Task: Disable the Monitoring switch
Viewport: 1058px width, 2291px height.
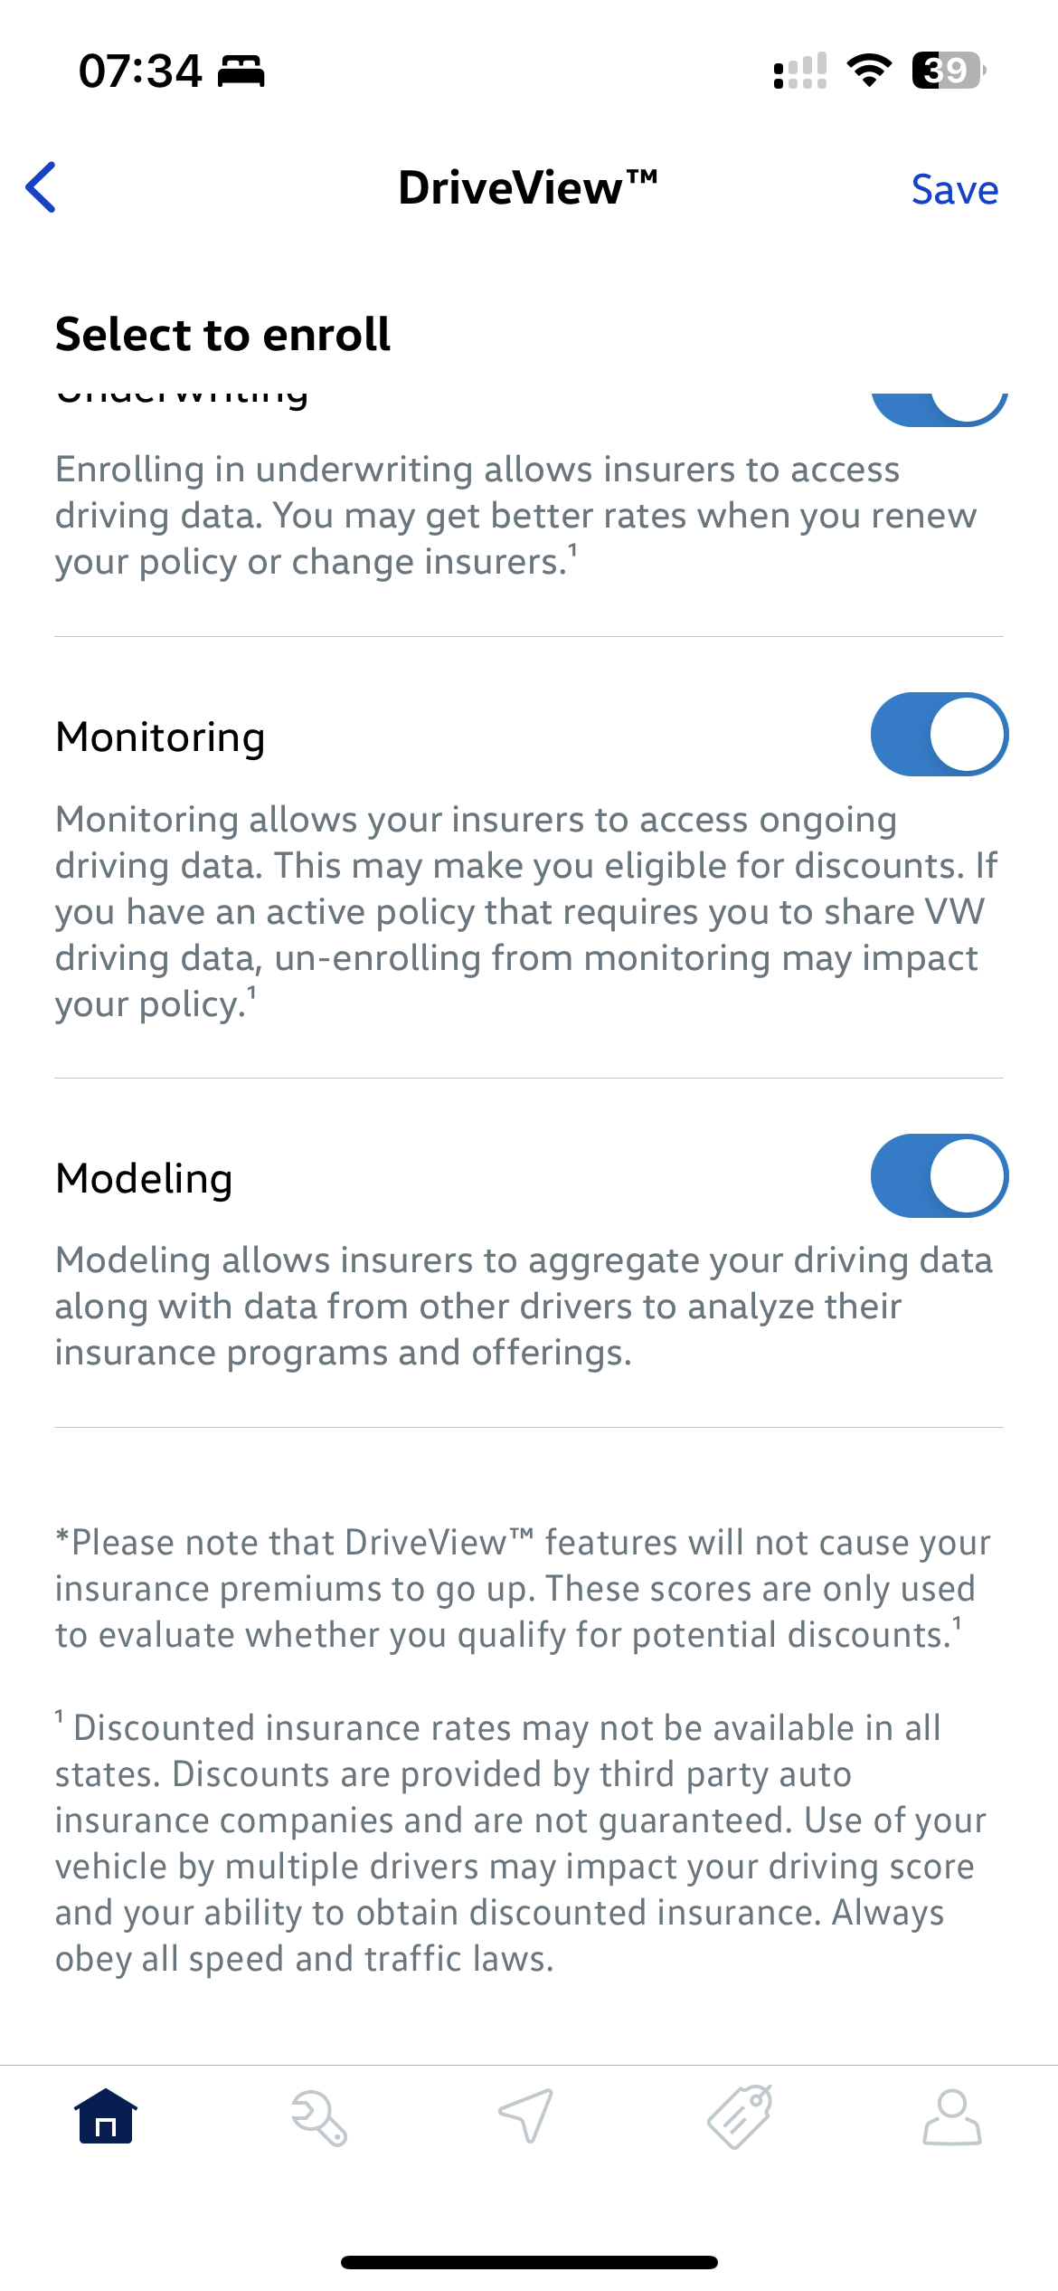Action: click(x=939, y=735)
